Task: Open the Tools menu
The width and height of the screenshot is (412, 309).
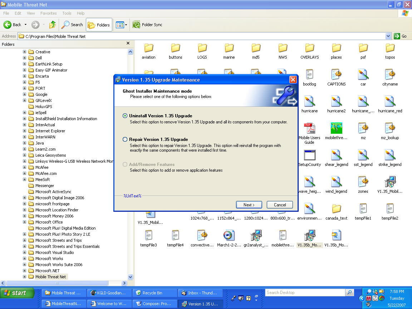Action: [67, 13]
